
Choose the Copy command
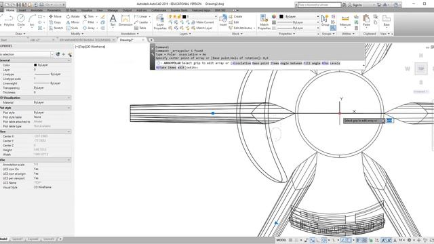[x=55, y=22]
